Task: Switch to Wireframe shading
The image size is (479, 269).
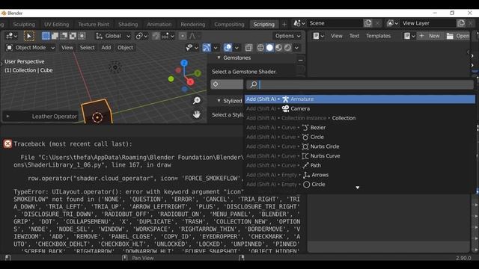Action: pos(260,48)
